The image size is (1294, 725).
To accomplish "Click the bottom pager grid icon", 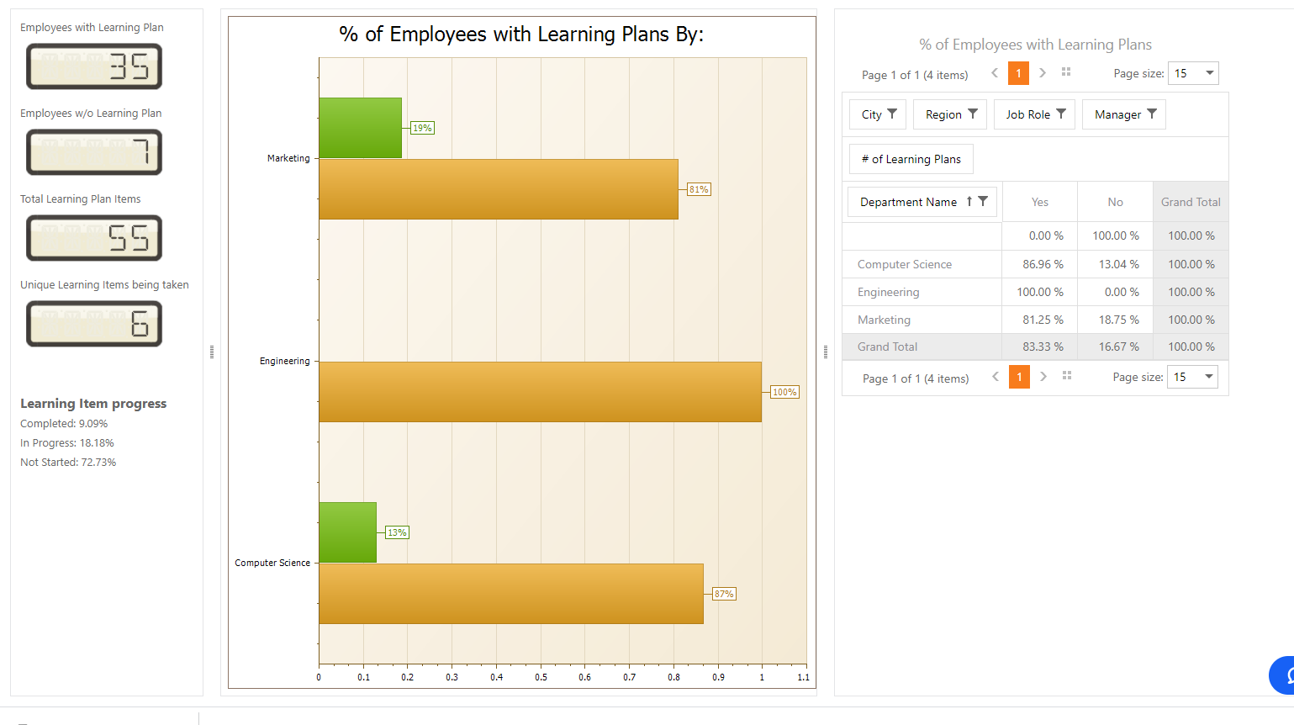I will 1067,376.
